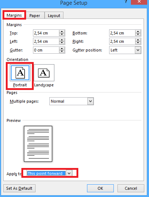Click the Cancel button
The width and height of the screenshot is (149, 197).
click(131, 188)
